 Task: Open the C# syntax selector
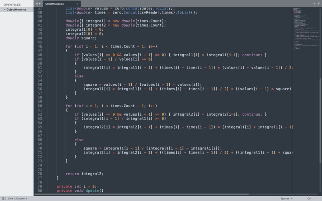tap(309, 198)
